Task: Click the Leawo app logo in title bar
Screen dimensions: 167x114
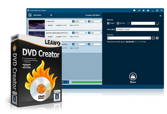Action: point(28,10)
